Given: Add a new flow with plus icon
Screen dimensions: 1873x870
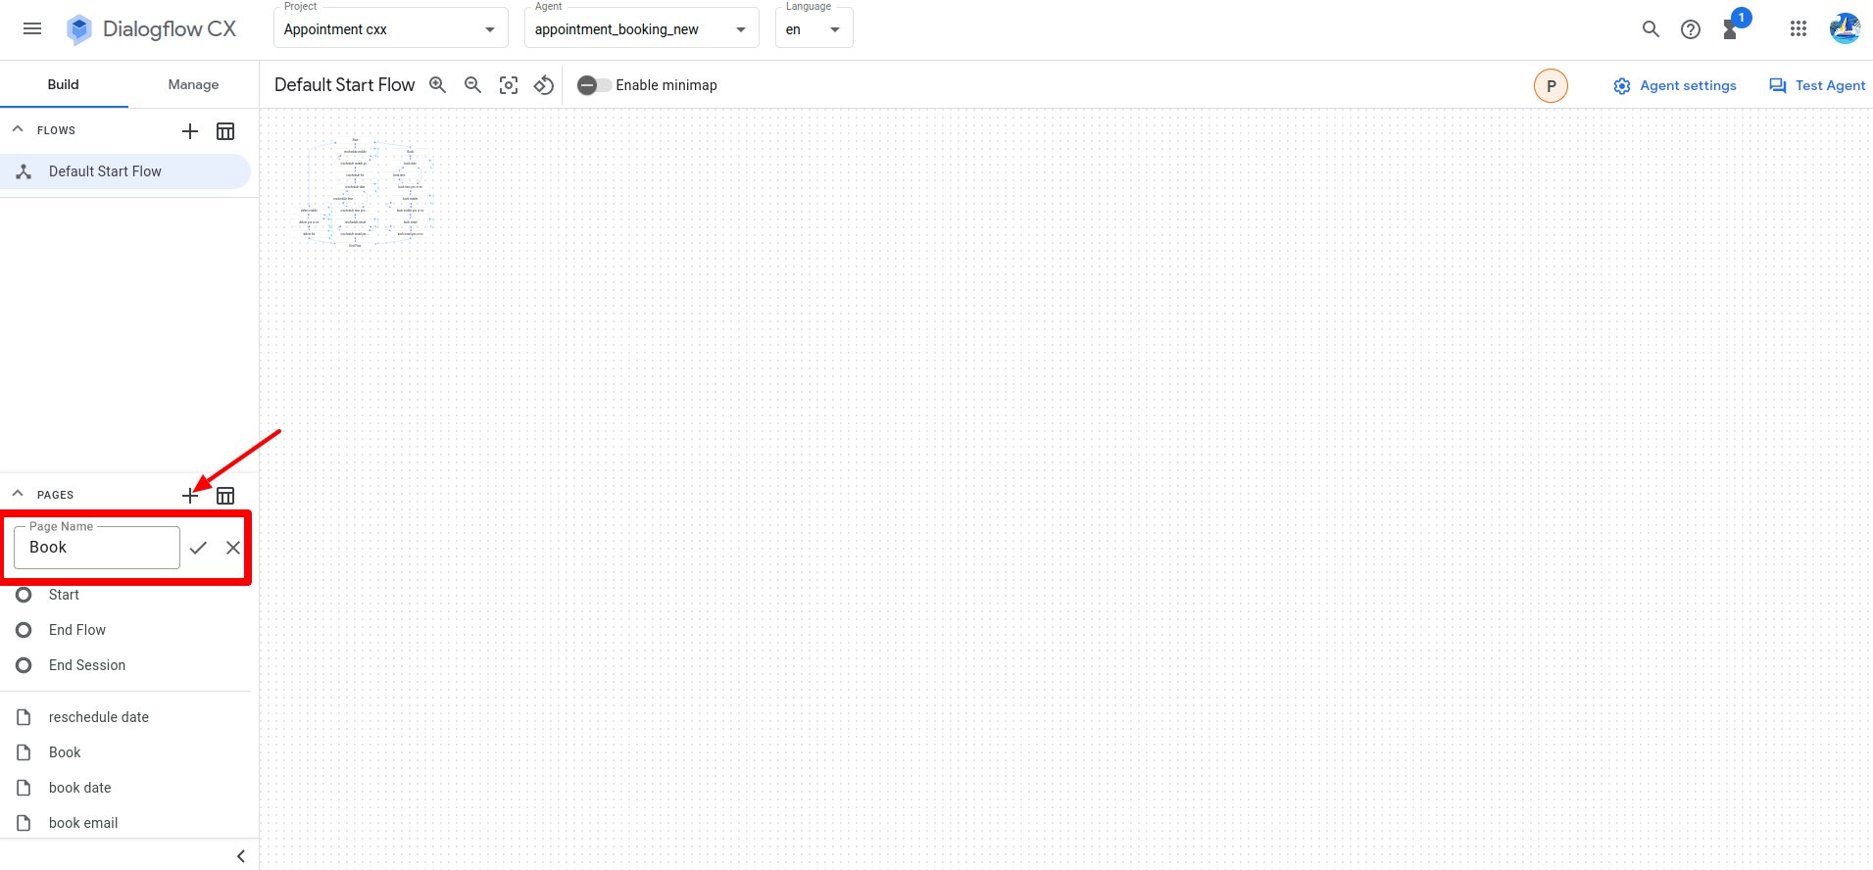Looking at the screenshot, I should coord(190,131).
